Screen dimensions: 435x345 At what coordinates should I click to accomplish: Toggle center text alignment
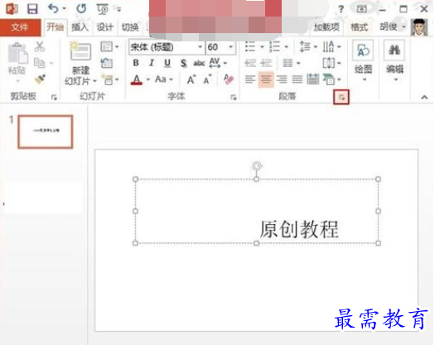tap(266, 79)
